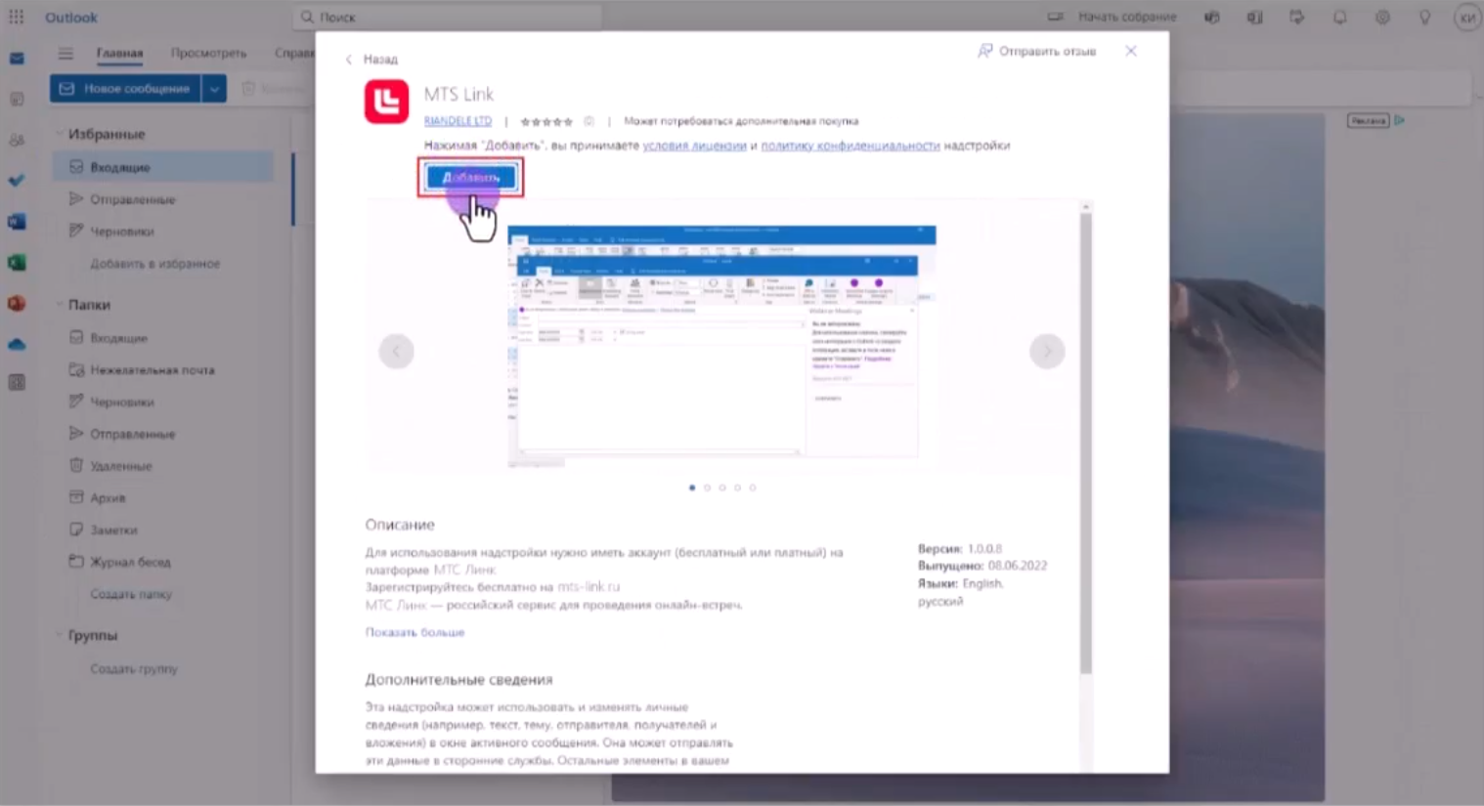Image resolution: width=1484 pixels, height=806 pixels.
Task: Select the first carousel page dot
Action: (x=692, y=488)
